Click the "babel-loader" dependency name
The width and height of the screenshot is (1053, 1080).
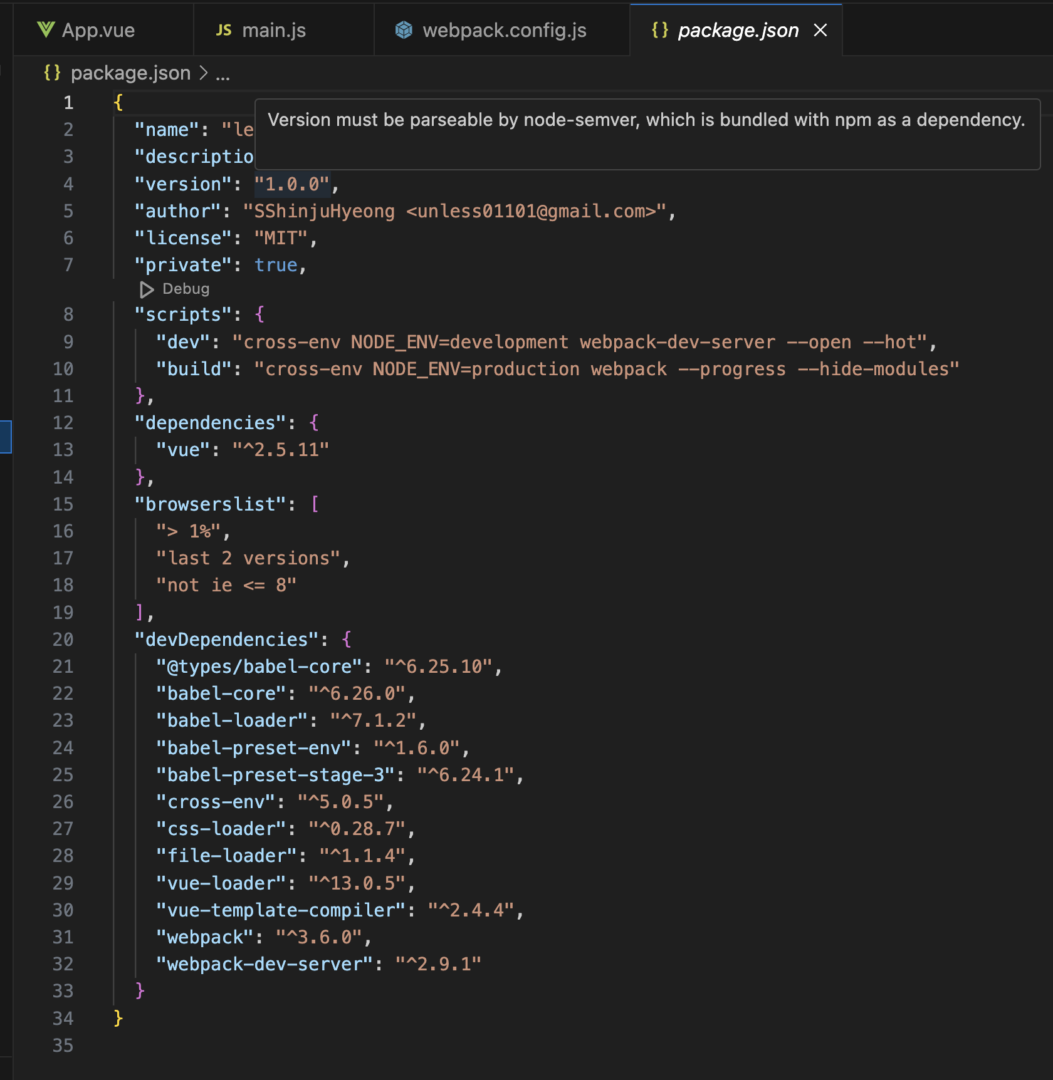point(232,720)
